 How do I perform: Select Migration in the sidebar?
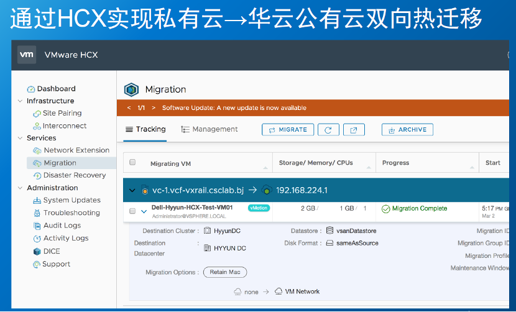tap(60, 163)
